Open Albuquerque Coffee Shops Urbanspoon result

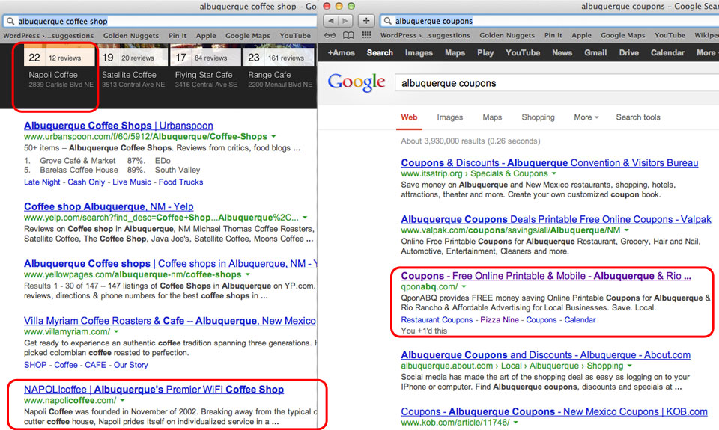pos(118,126)
